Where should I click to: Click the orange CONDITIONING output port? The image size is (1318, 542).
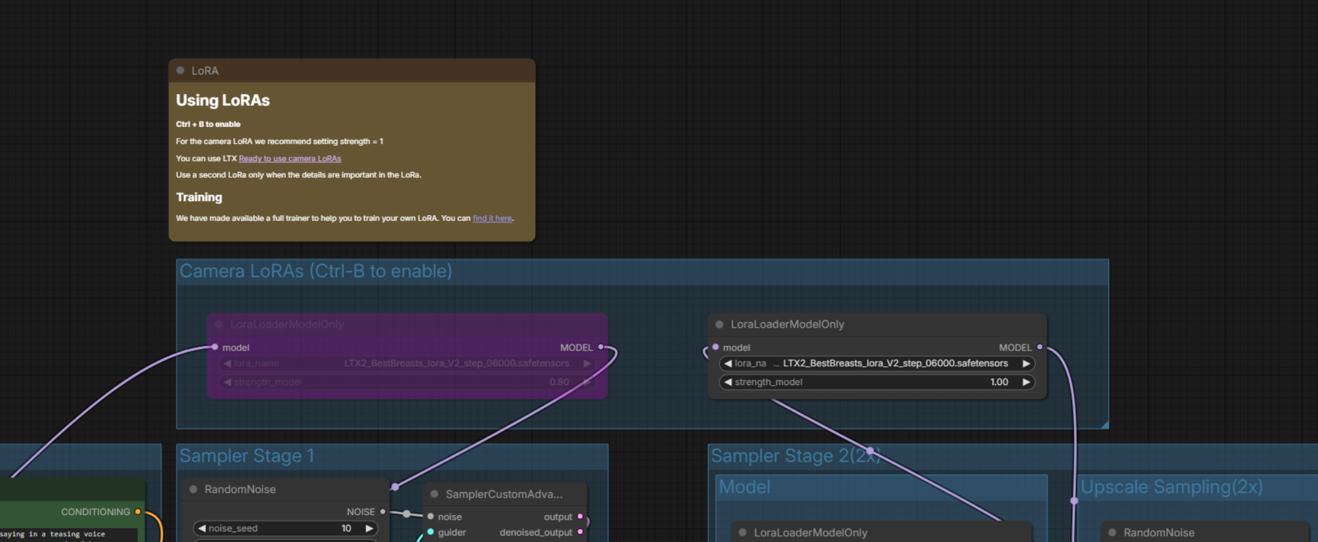(137, 511)
